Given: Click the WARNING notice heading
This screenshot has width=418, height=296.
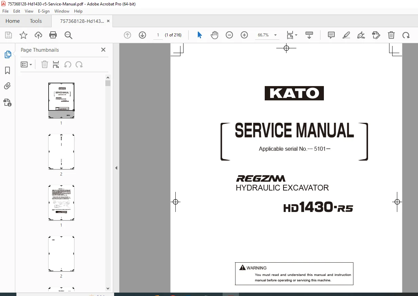Looking at the screenshot, I should tap(257, 268).
